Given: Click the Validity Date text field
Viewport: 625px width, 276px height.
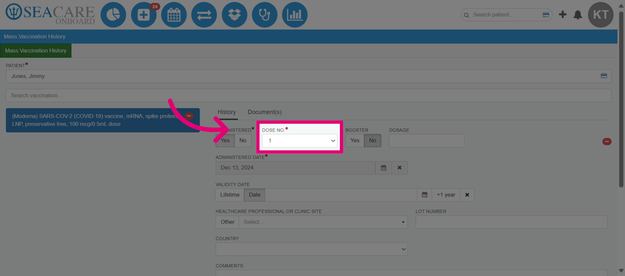Looking at the screenshot, I should coord(341,195).
